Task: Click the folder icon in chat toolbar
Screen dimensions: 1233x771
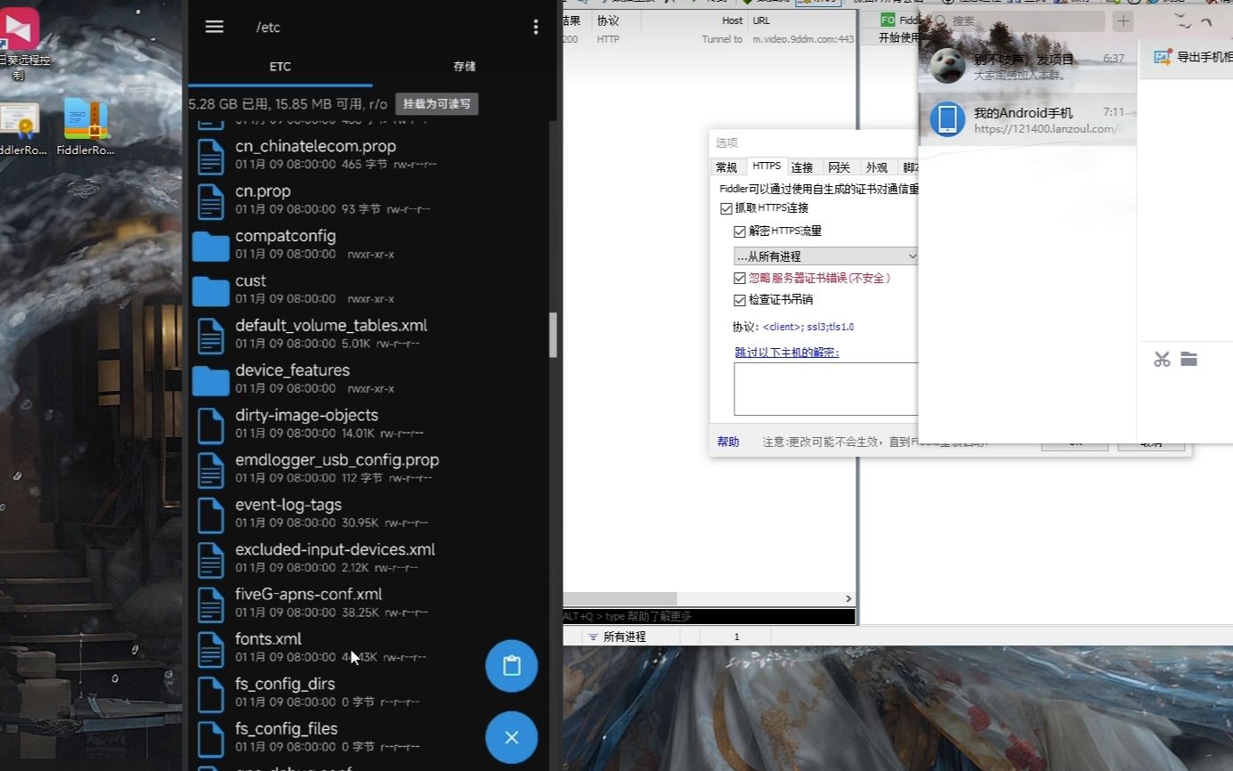Action: [x=1189, y=359]
